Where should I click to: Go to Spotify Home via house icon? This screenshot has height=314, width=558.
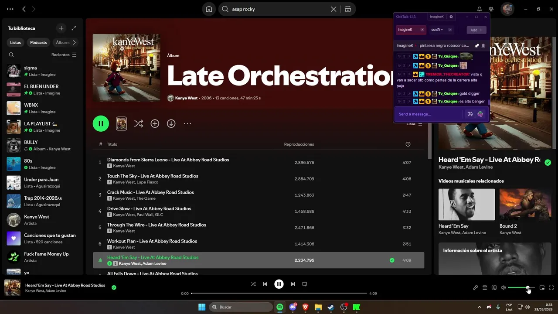(x=209, y=9)
